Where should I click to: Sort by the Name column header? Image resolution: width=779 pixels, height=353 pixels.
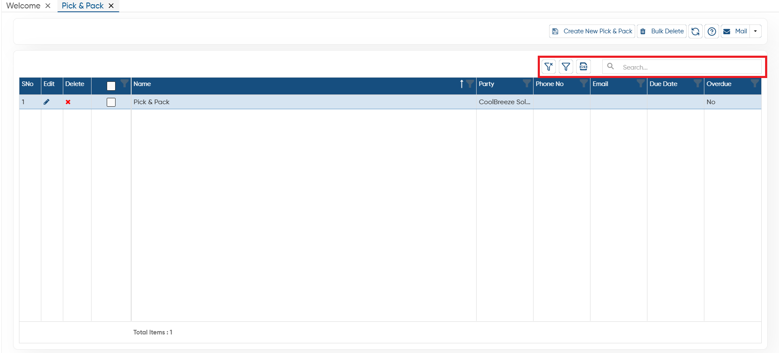click(x=142, y=84)
